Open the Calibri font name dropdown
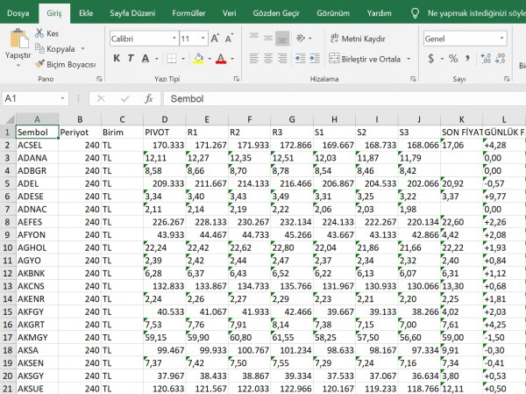Screen dimensions: 526x394 coord(174,39)
